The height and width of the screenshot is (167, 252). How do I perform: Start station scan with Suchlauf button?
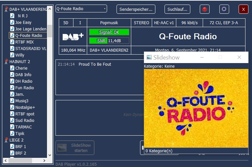[x=177, y=9]
